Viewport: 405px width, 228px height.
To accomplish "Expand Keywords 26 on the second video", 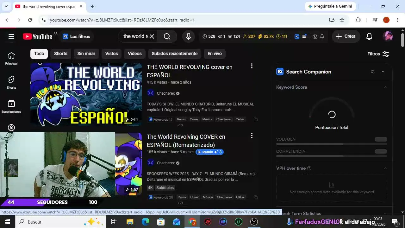I will click(x=161, y=197).
